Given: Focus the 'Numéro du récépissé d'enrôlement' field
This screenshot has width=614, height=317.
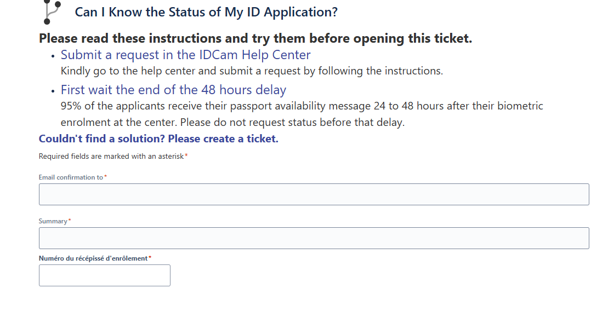Looking at the screenshot, I should (x=105, y=275).
